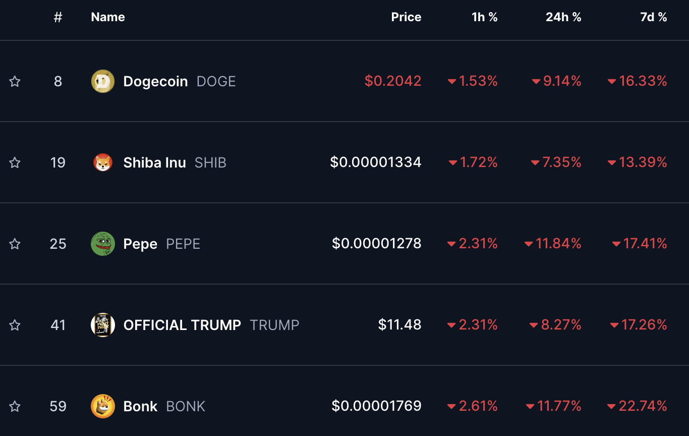Click the OFFICIAL TRUMP coin logo
Viewport: 689px width, 436px height.
click(103, 325)
